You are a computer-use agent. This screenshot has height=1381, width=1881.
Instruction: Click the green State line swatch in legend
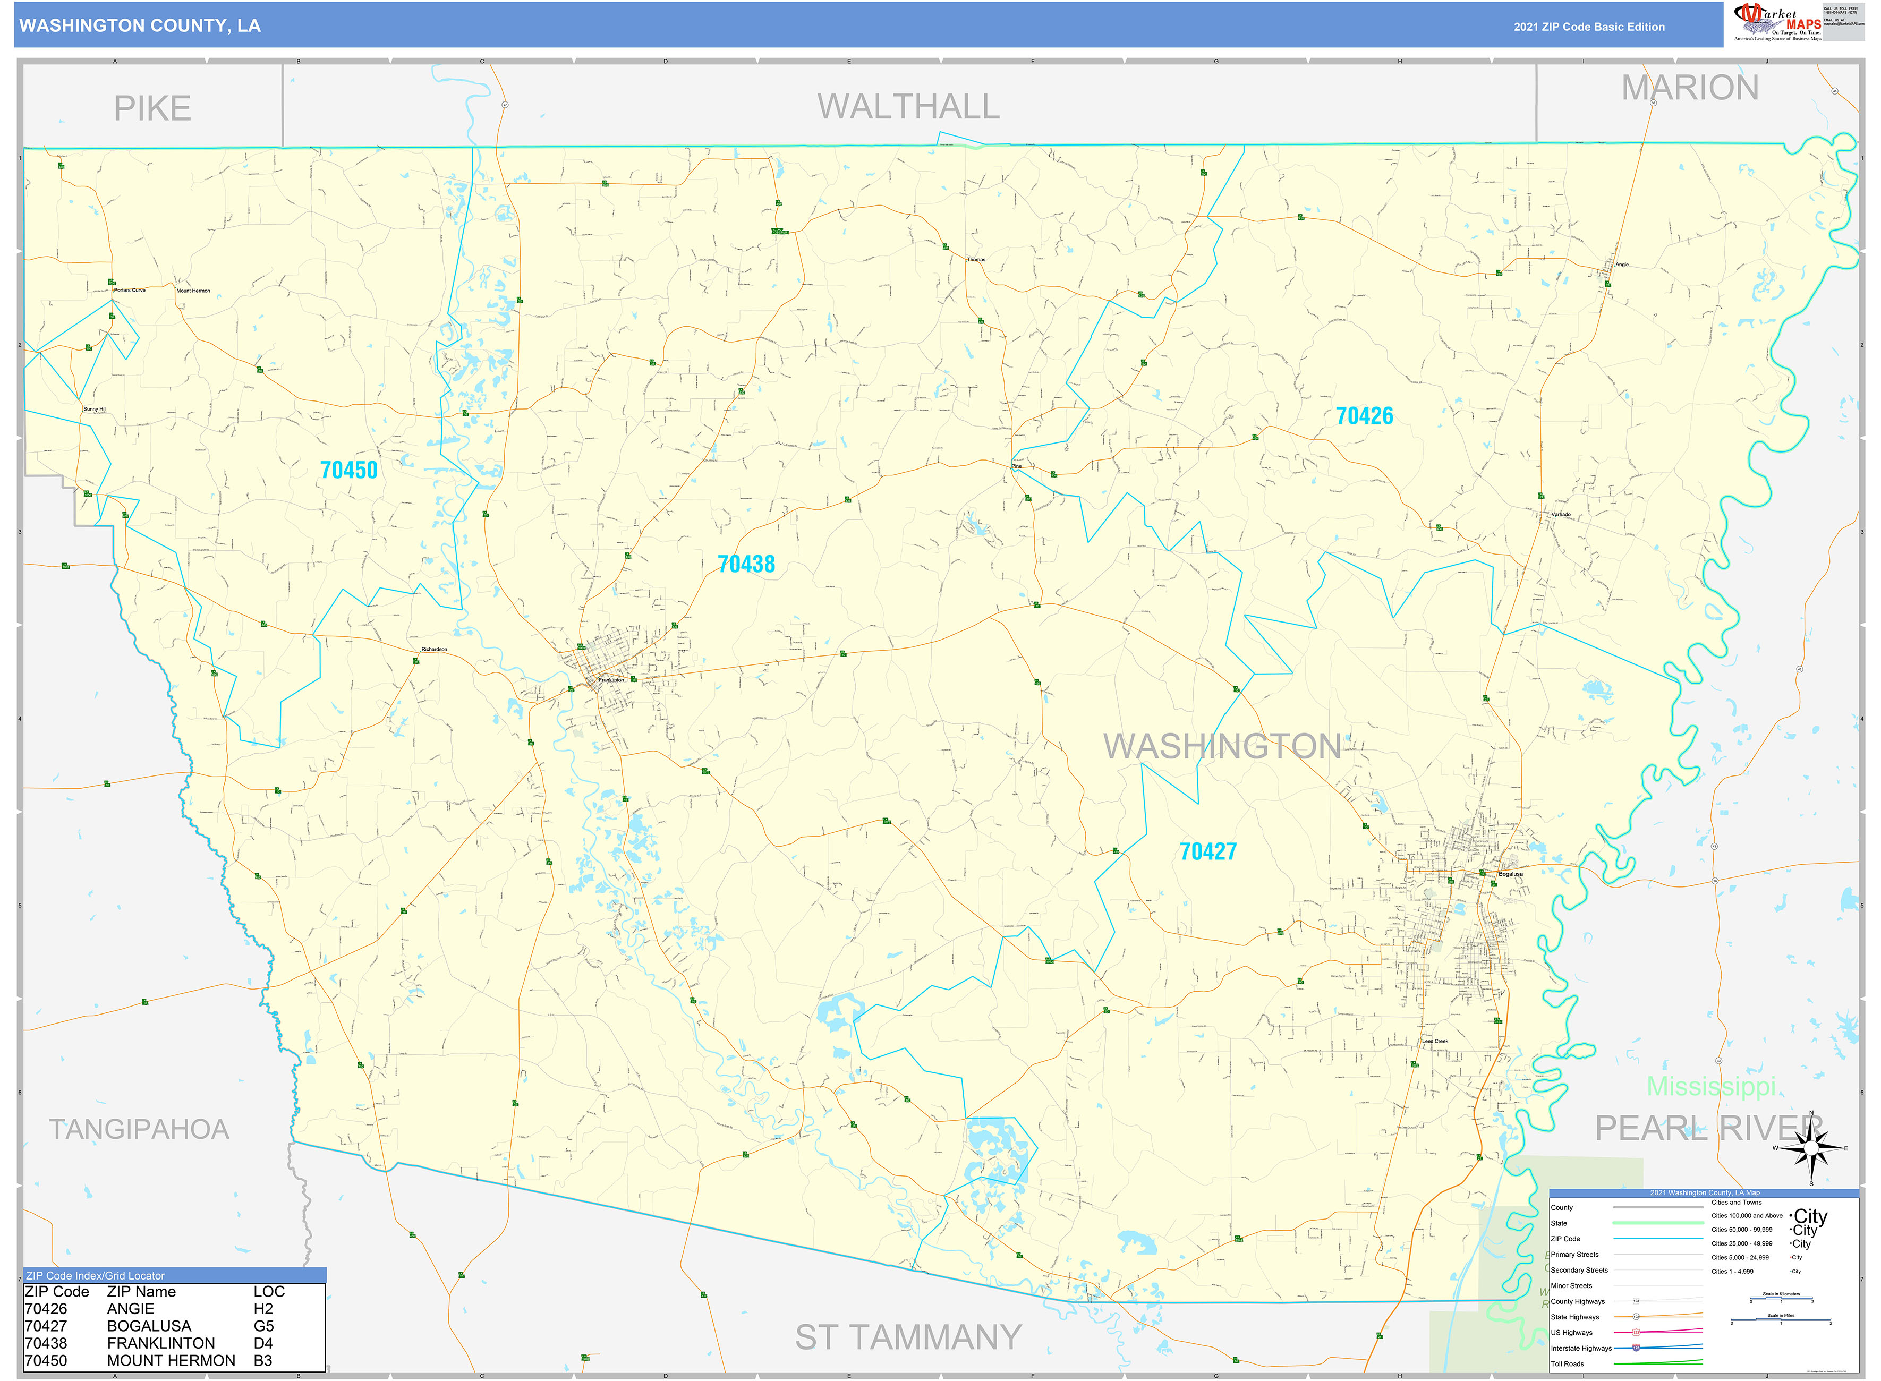(1658, 1223)
